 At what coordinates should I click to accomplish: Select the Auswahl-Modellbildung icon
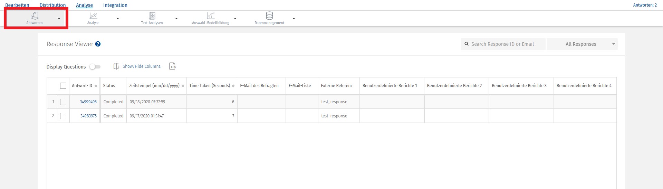211,16
